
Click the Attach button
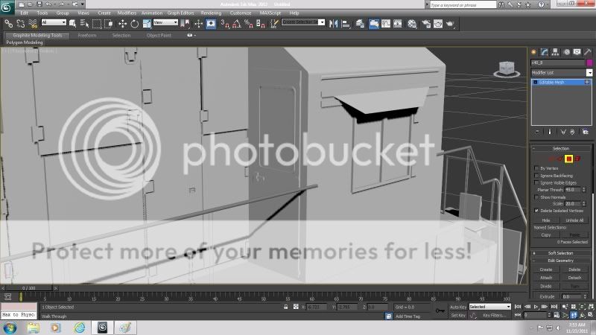546,278
